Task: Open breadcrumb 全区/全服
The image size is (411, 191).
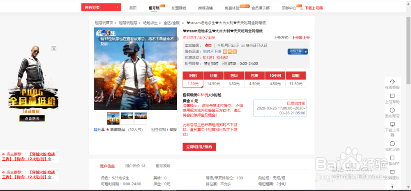Action: 172,23
